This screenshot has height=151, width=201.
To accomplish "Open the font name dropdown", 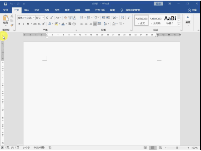I will (x=26, y=18).
